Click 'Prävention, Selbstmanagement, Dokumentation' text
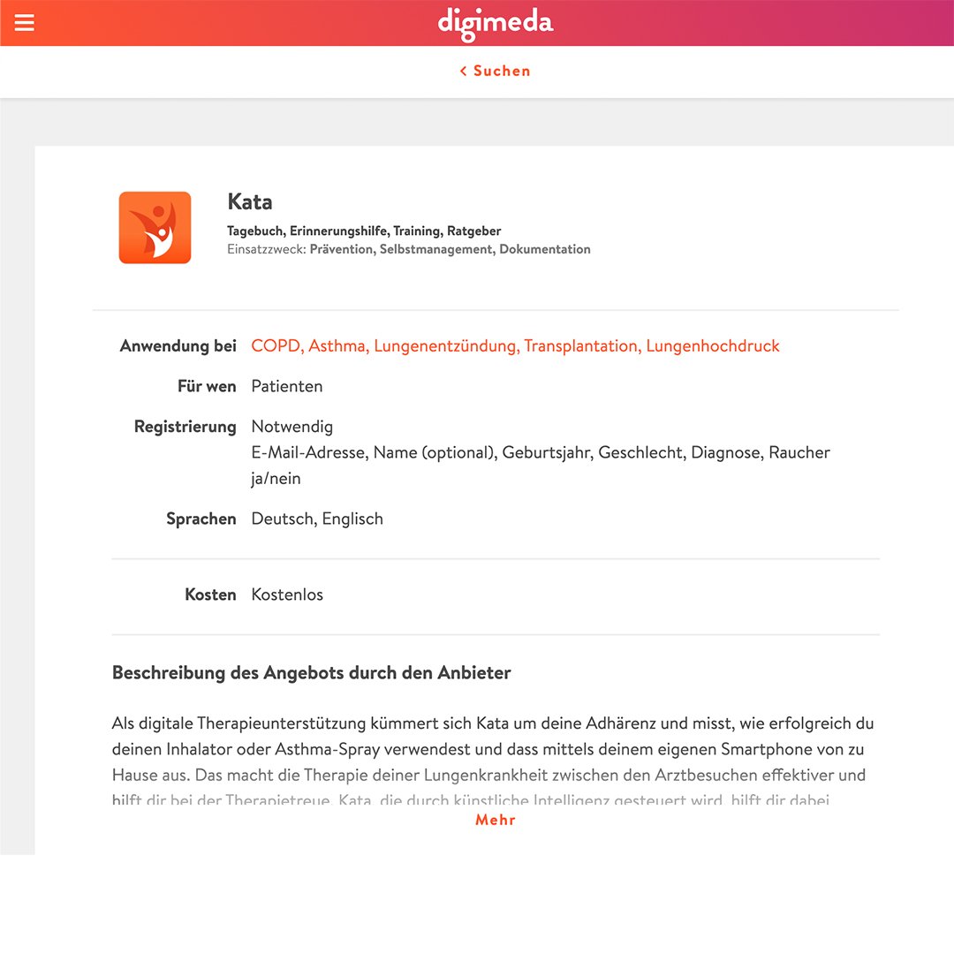The height and width of the screenshot is (954, 954). [x=450, y=249]
